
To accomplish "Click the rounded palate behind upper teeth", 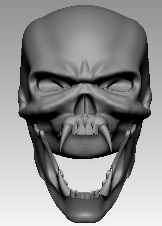I will [x=85, y=146].
